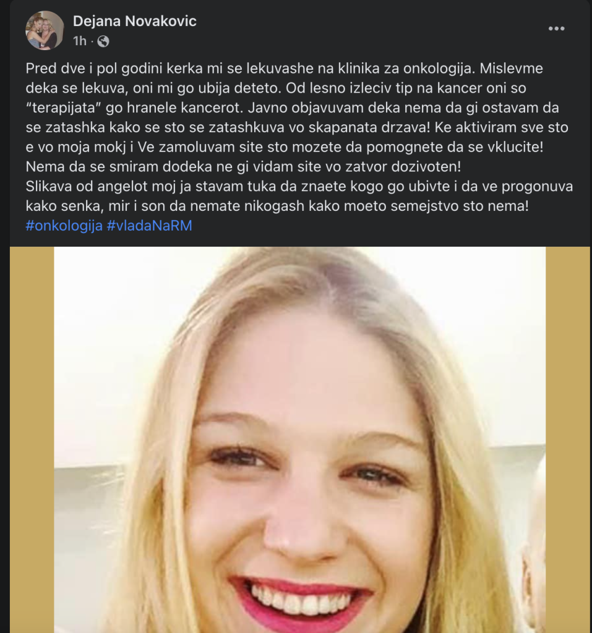Open Dejana Novakovic's profile name link

134,21
